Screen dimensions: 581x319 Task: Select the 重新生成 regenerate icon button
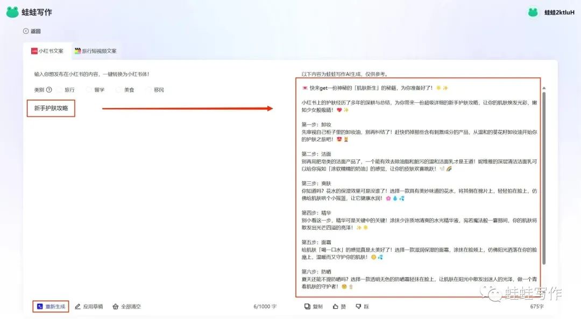pos(40,306)
